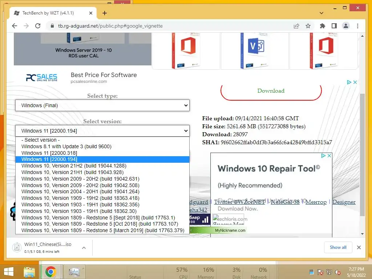Select Windows 10 1903 build 18362.30

pyautogui.click(x=102, y=211)
